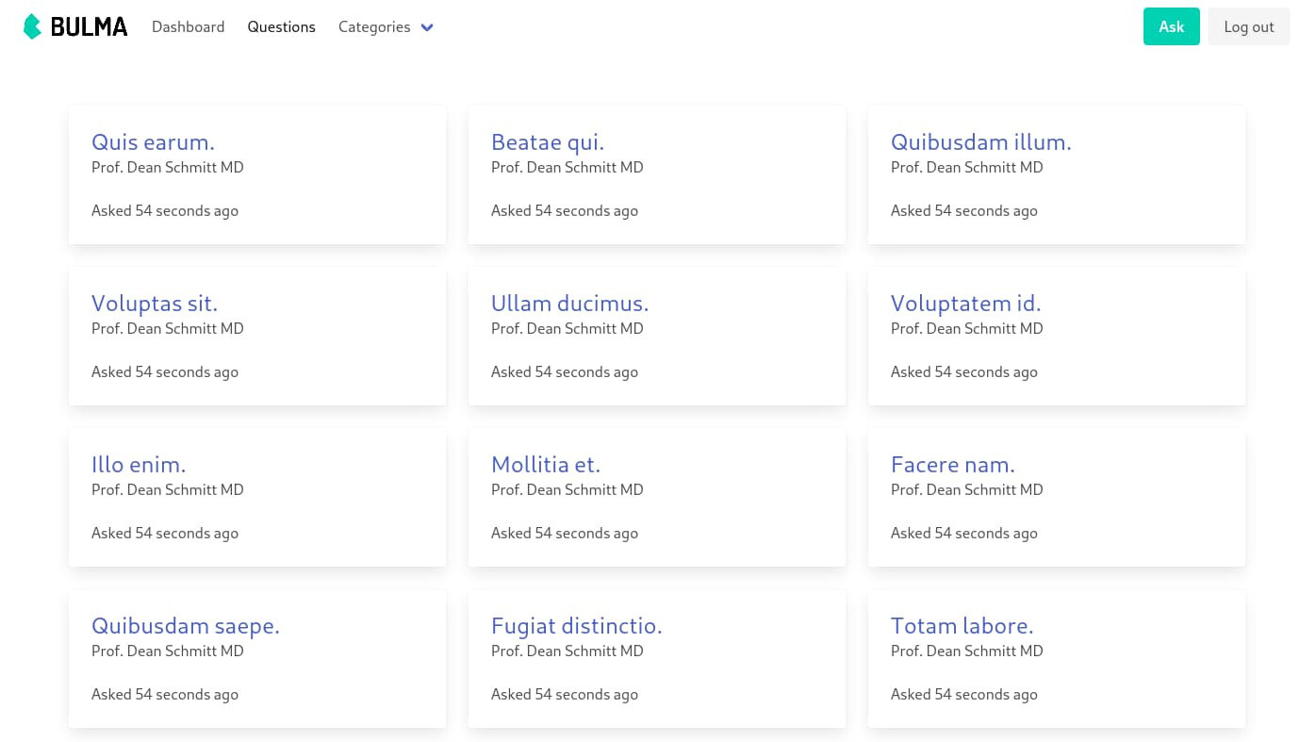Open the question 'Quibusdam illum.'
Screen dimensions: 1316x742
(980, 141)
